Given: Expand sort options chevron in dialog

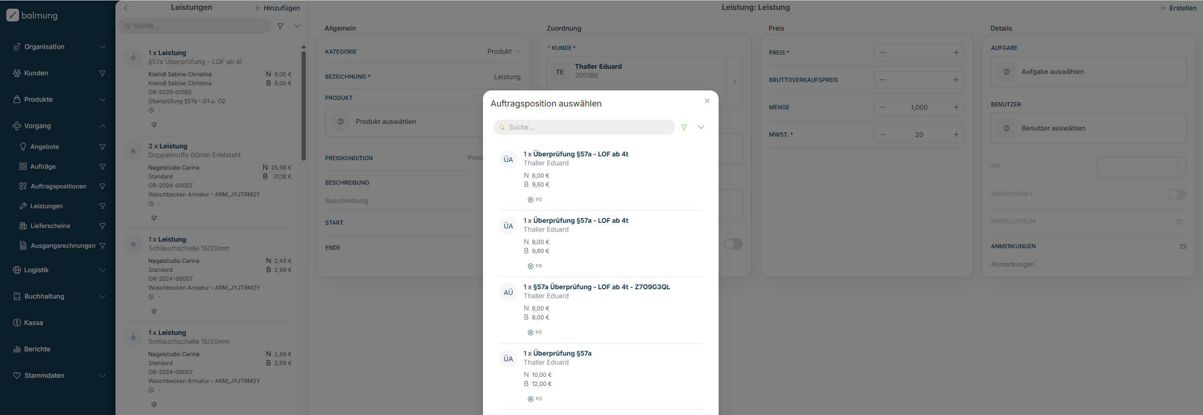Looking at the screenshot, I should pyautogui.click(x=701, y=127).
